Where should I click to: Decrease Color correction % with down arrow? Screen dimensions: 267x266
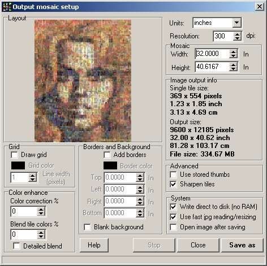[41, 213]
